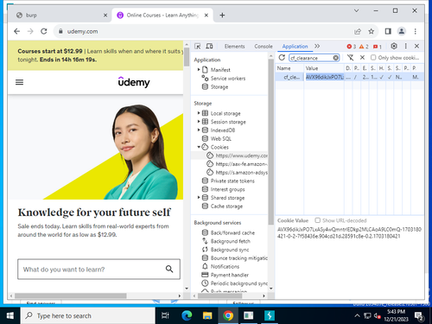
Task: Sort cookies by Name column header
Action: pos(289,68)
